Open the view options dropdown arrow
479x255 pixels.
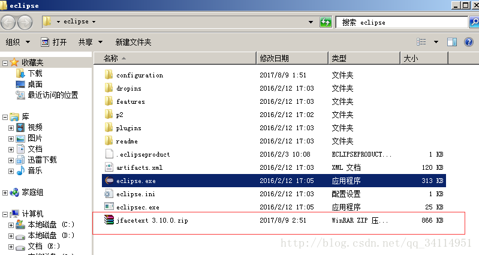(436, 42)
